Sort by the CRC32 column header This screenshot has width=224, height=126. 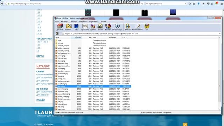coord(126,37)
